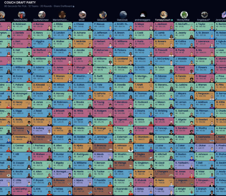This screenshot has height=196, width=226.
Task: Select the J. Waddle pick card
Action: (184, 61)
